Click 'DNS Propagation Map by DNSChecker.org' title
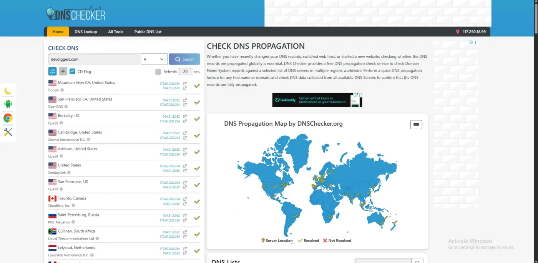 [283, 124]
